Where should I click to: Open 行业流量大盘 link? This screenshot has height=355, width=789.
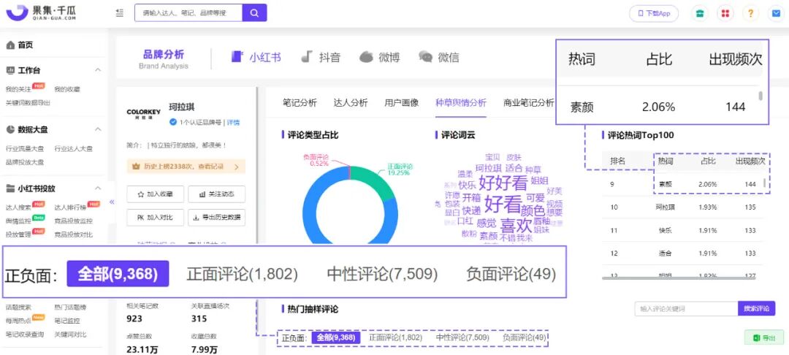(25, 149)
